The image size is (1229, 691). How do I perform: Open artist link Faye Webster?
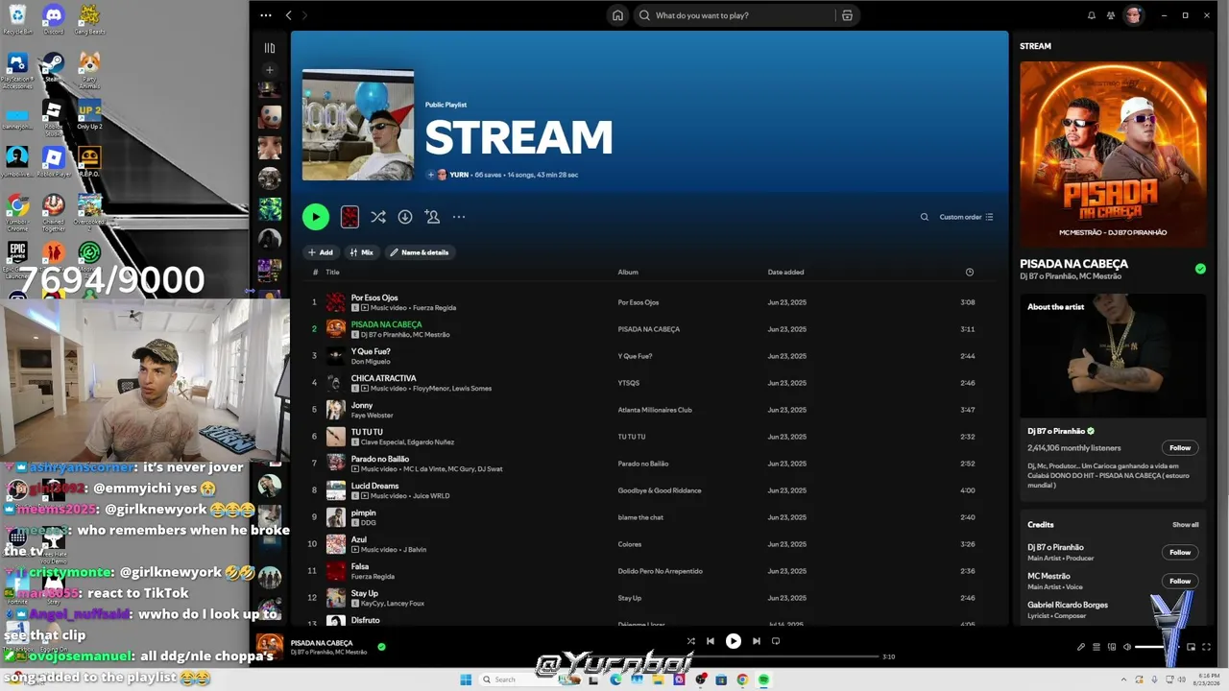pyautogui.click(x=373, y=416)
